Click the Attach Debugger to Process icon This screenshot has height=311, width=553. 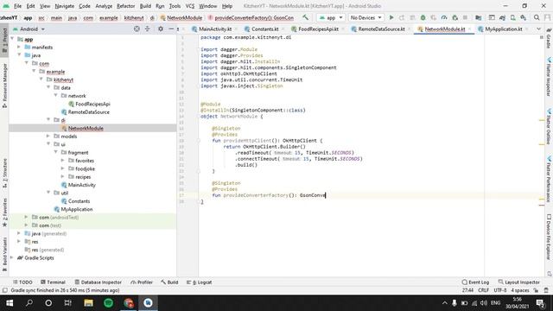pos(455,17)
